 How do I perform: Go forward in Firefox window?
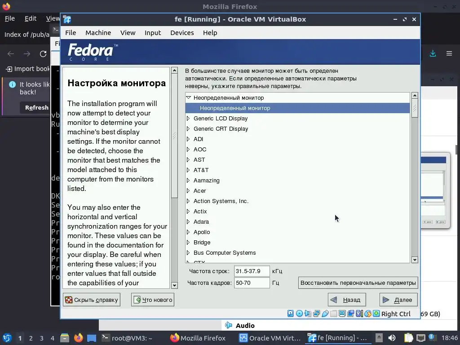click(27, 54)
